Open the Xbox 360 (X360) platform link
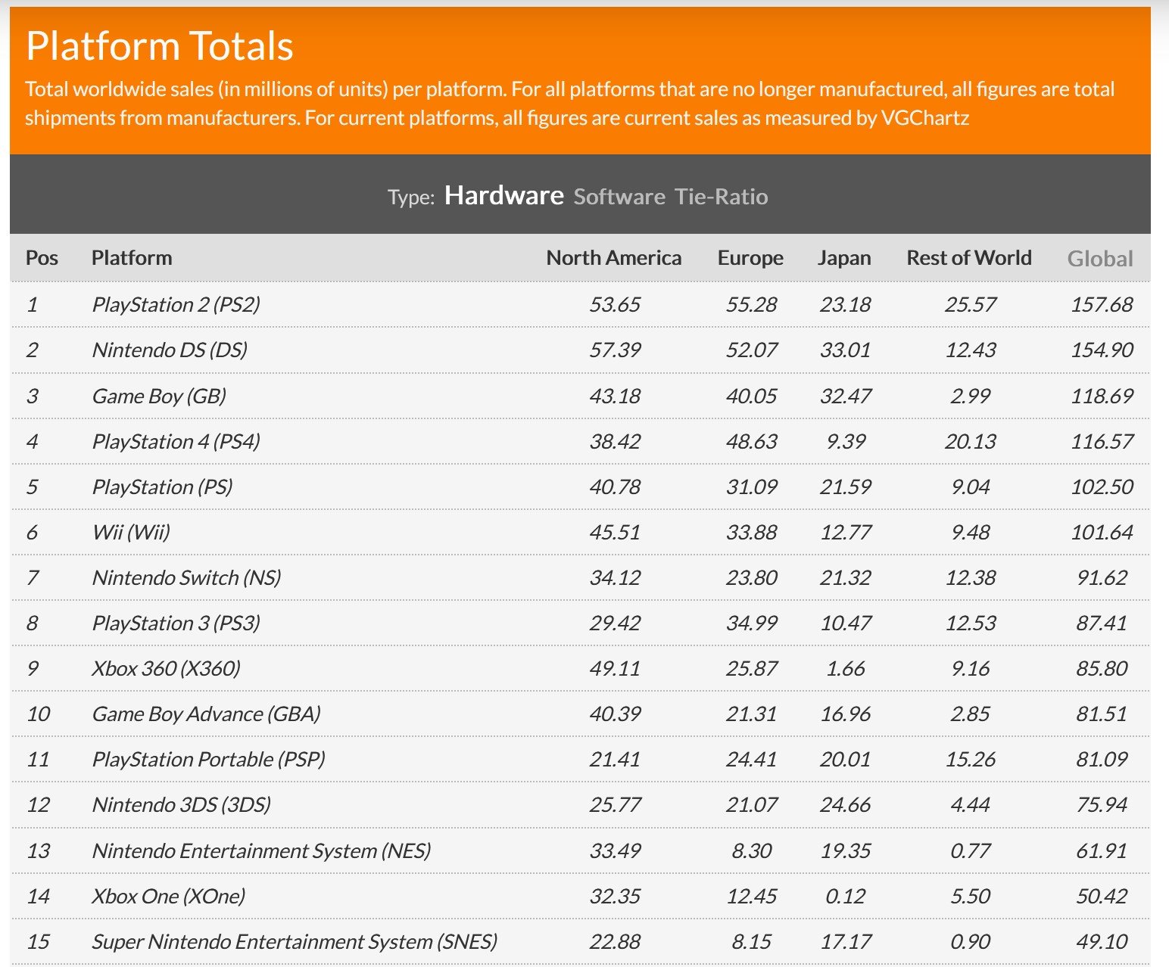 pos(166,668)
